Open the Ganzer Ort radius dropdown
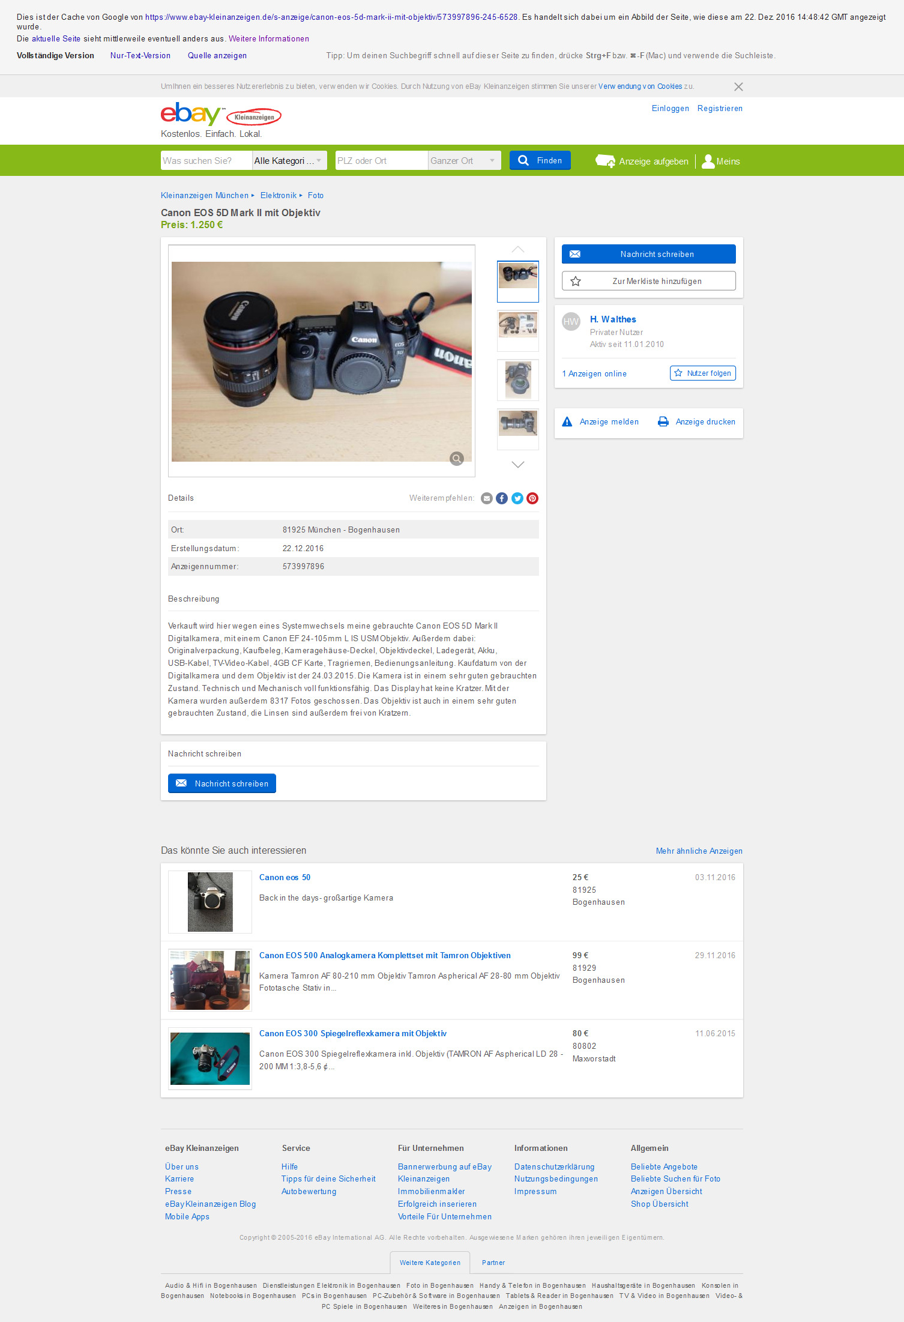 click(x=465, y=160)
